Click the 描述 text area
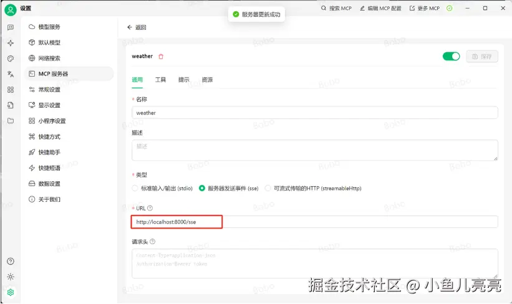The image size is (512, 304). 315,150
